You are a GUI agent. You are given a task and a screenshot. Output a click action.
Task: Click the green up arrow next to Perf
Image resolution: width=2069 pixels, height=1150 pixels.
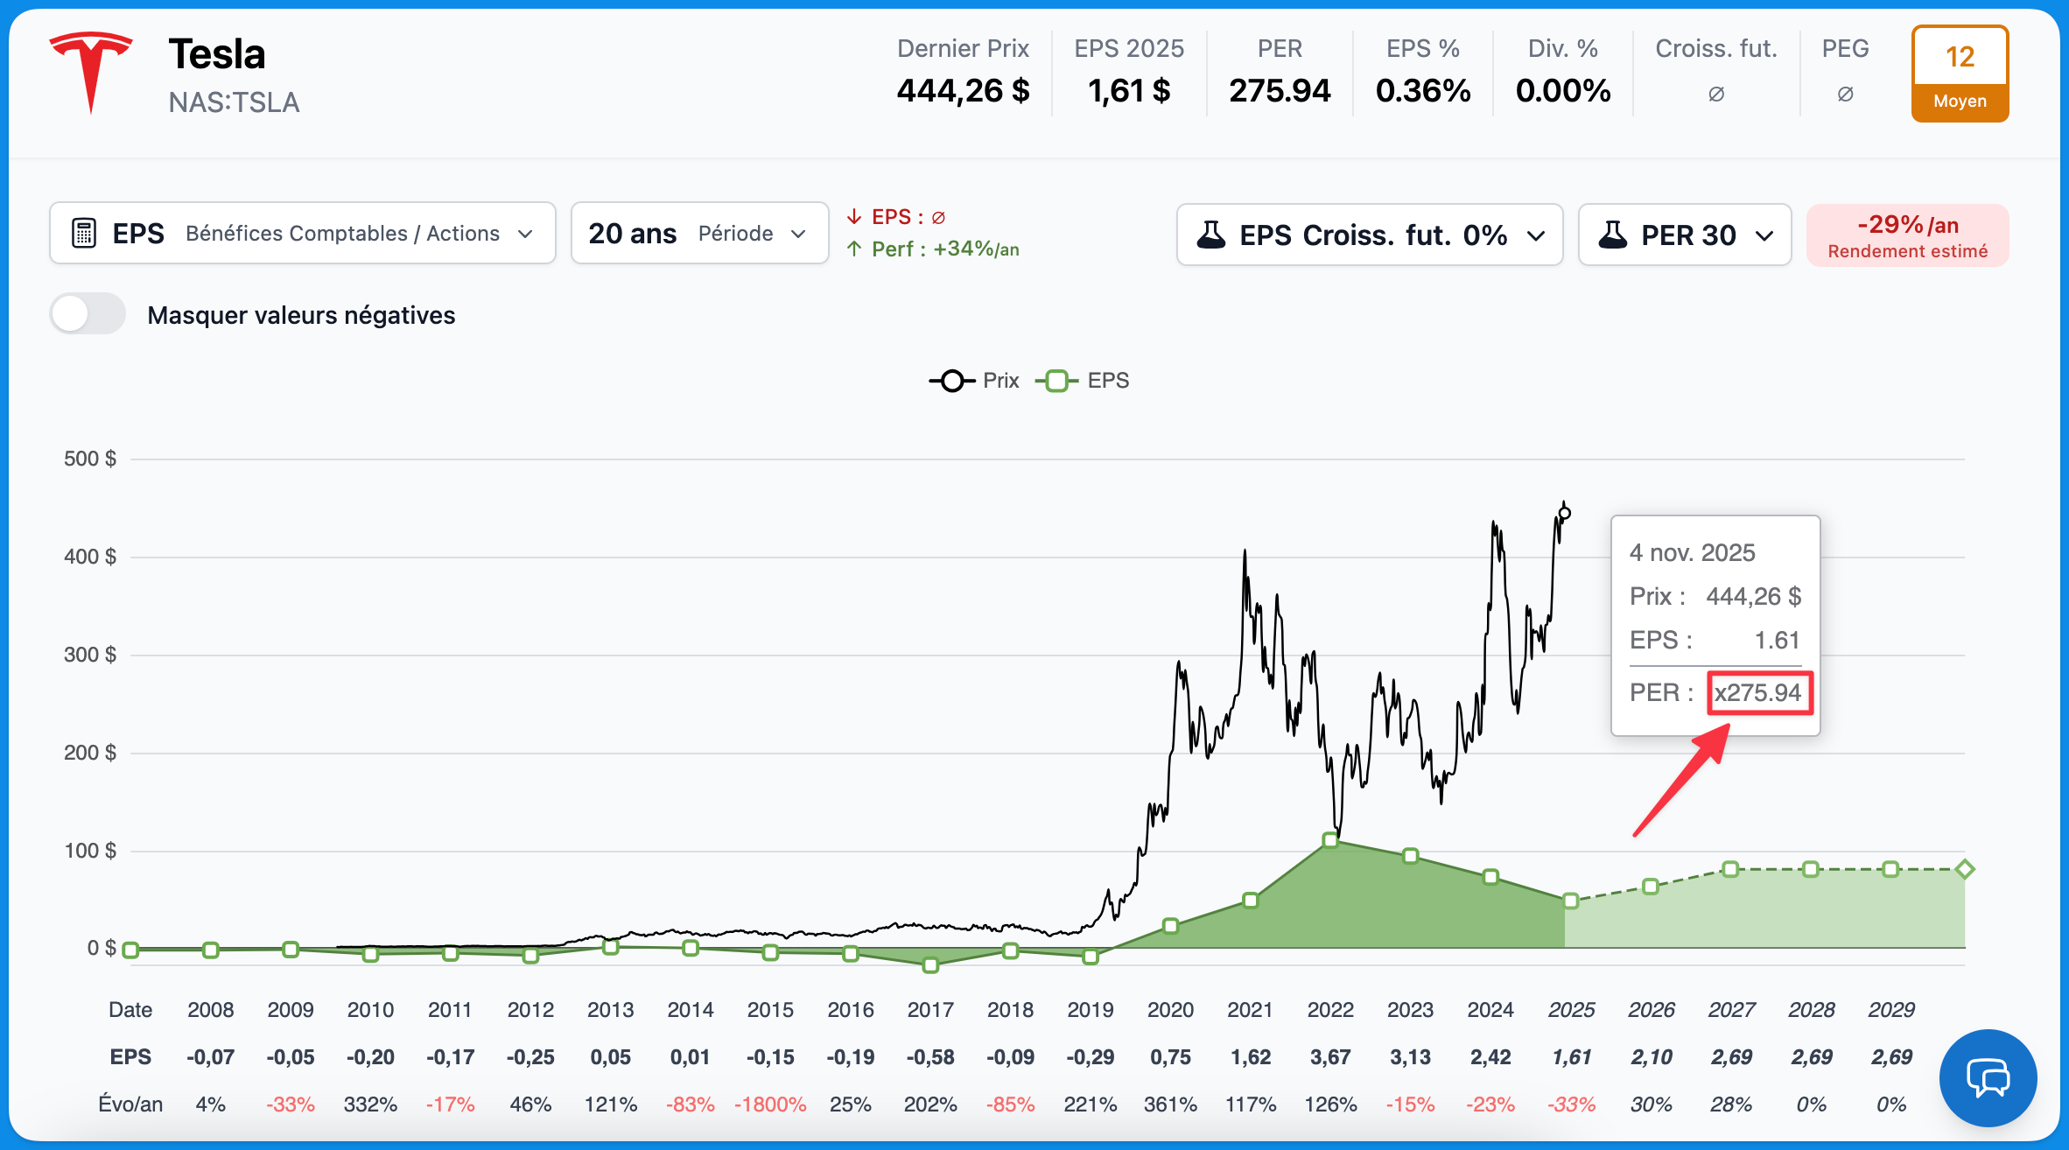tap(854, 249)
